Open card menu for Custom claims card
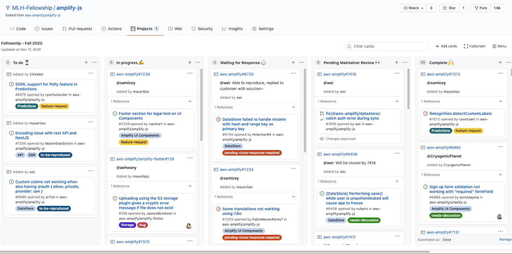 tap(91, 171)
